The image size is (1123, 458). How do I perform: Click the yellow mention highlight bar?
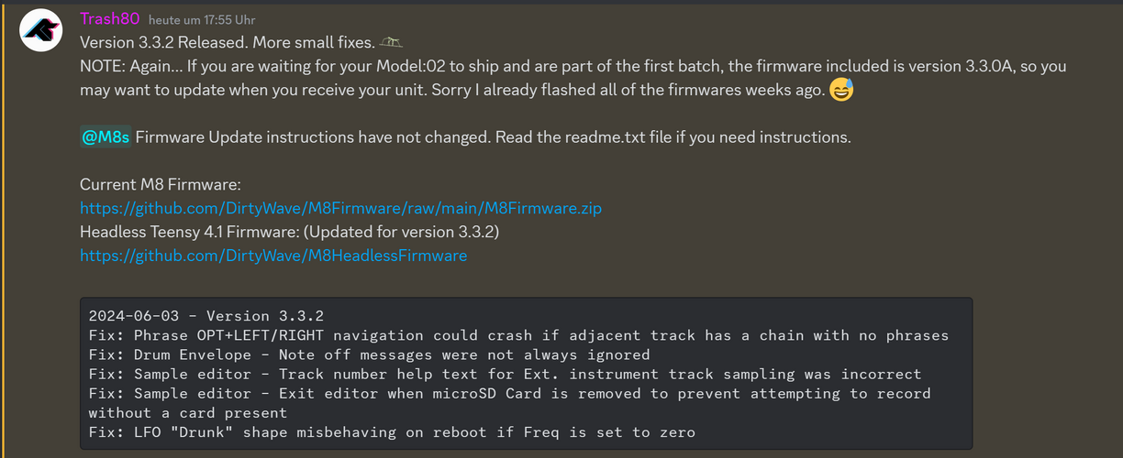[3, 229]
